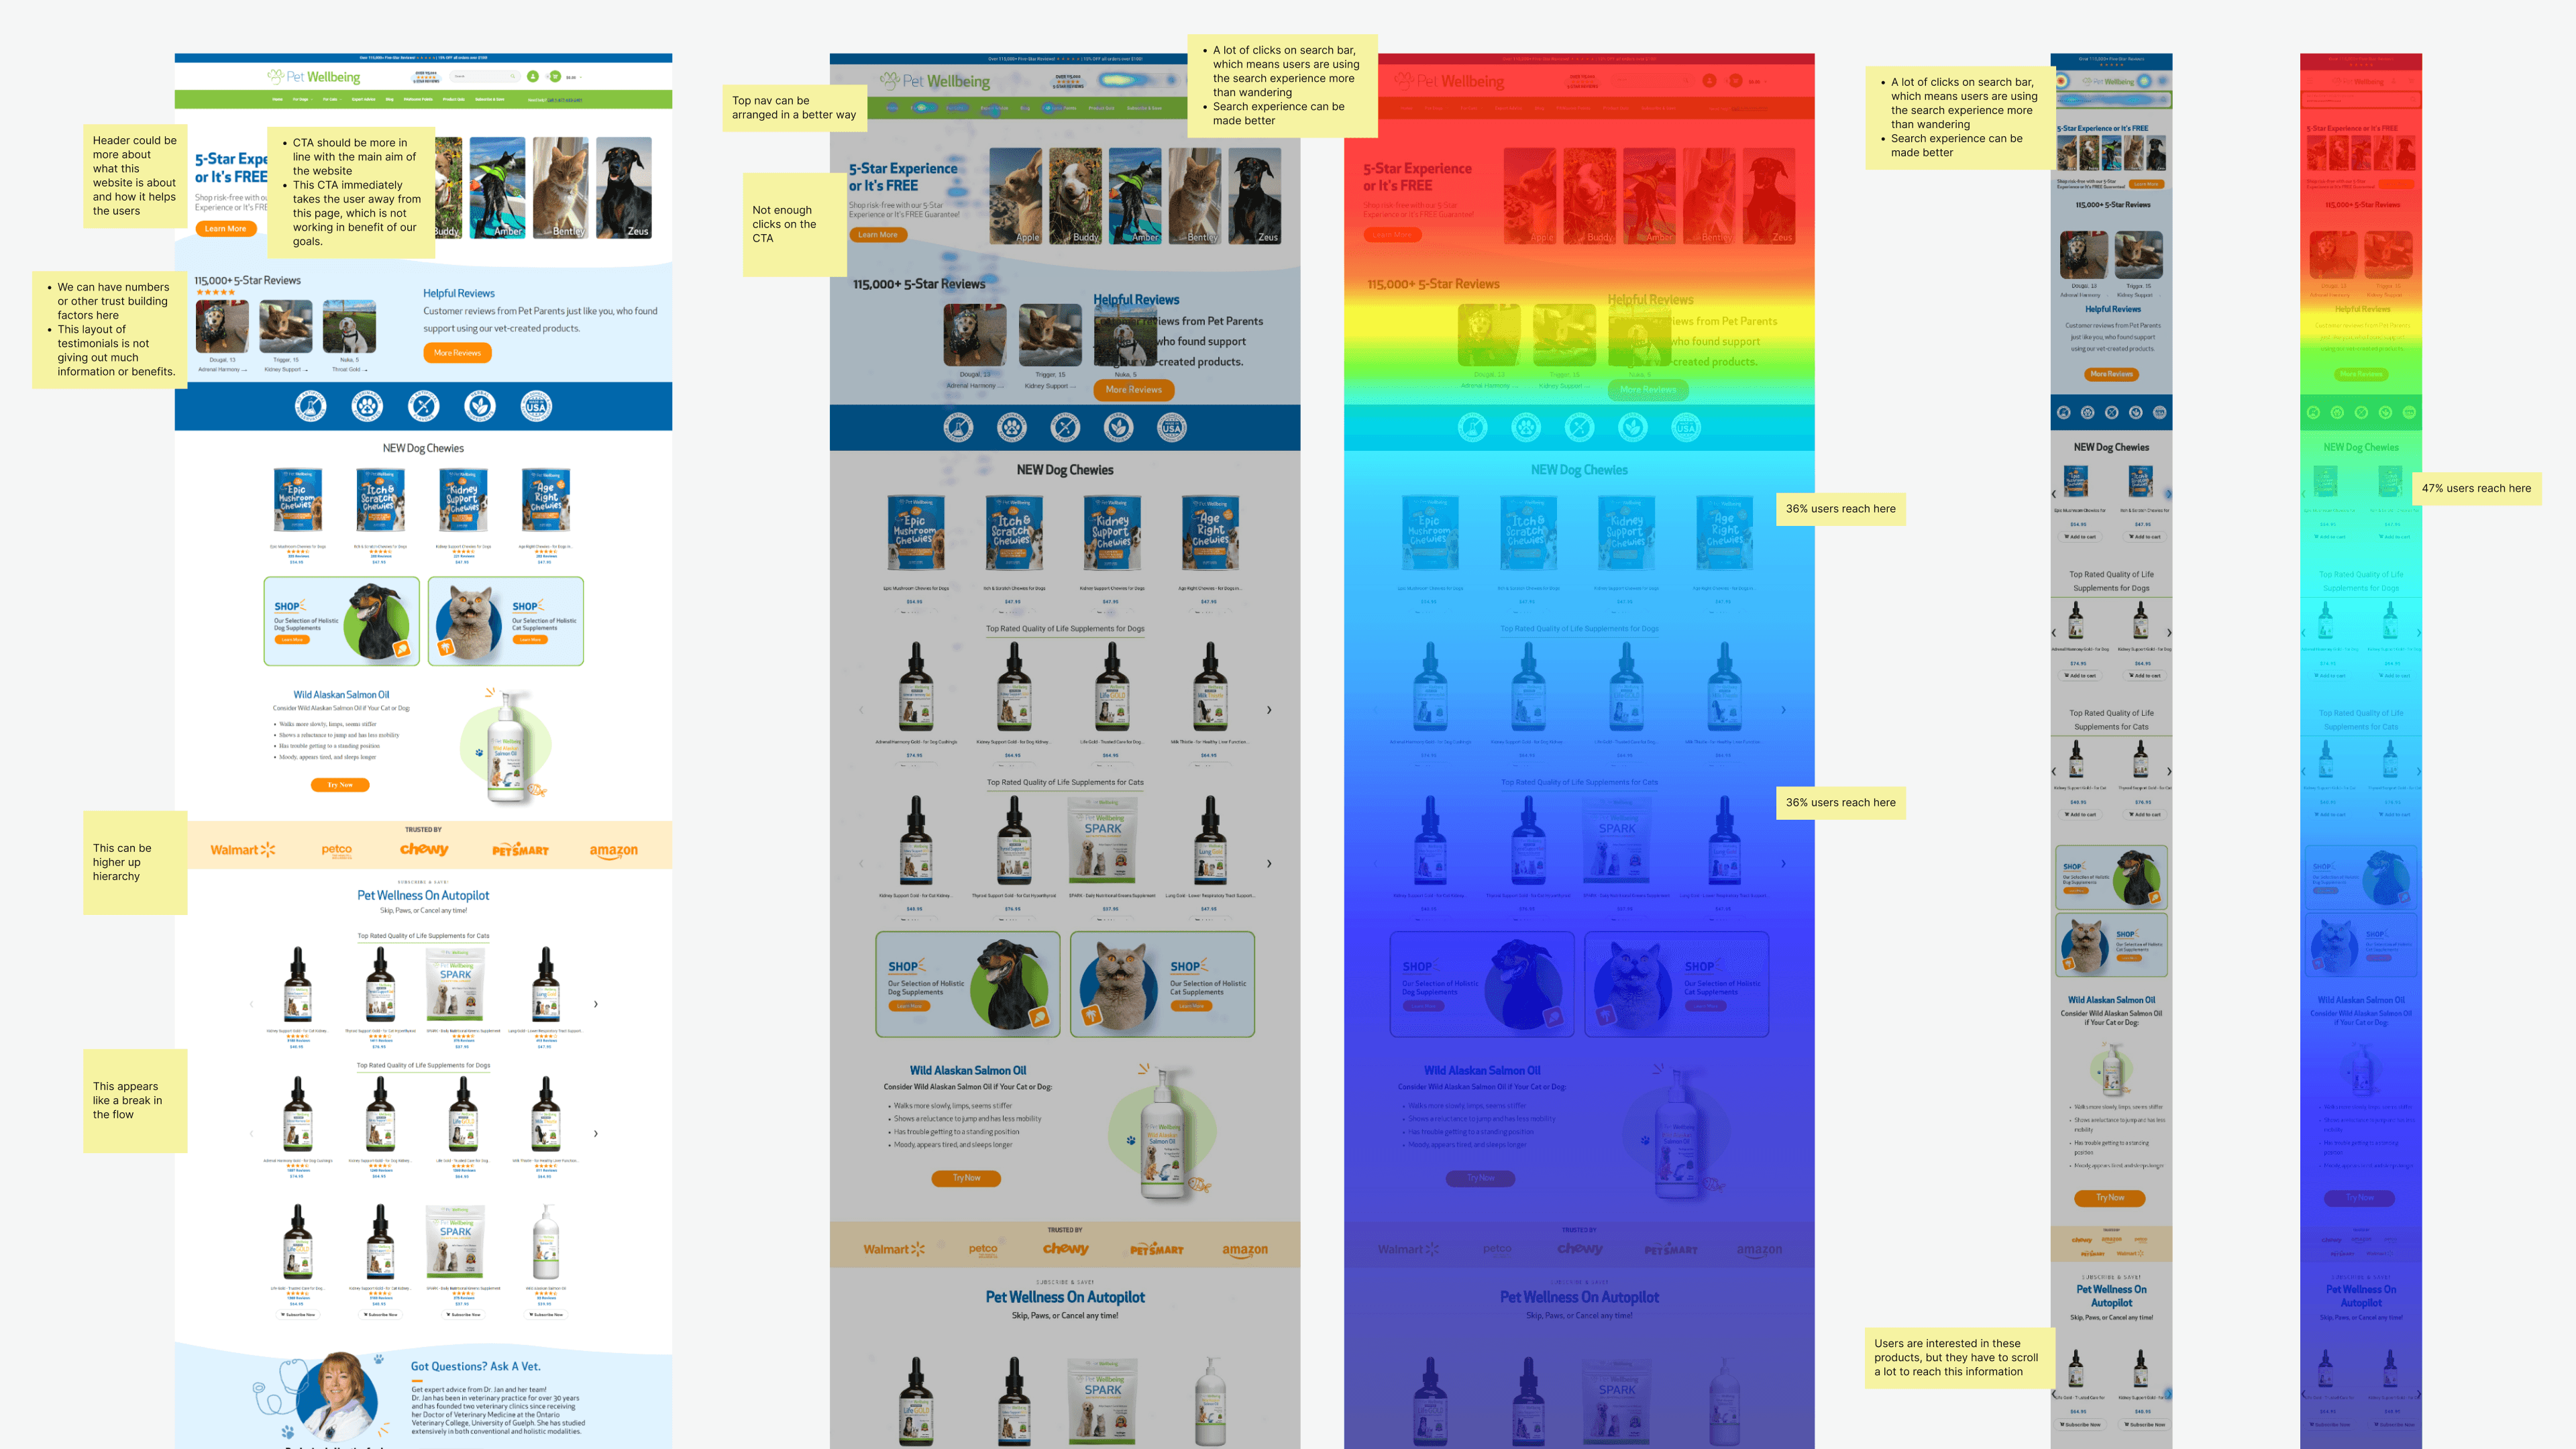Click the Veterinarian Formulated paw badge in the leftmost mockup

(367, 406)
